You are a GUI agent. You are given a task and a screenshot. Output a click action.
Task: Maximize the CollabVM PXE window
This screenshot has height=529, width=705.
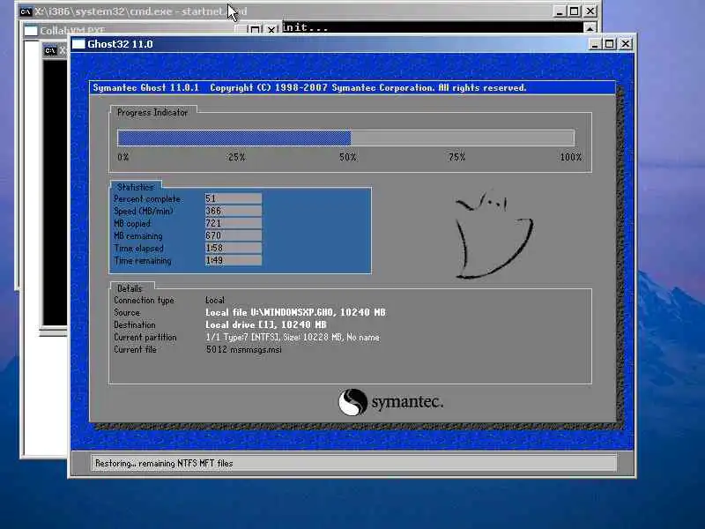[255, 30]
